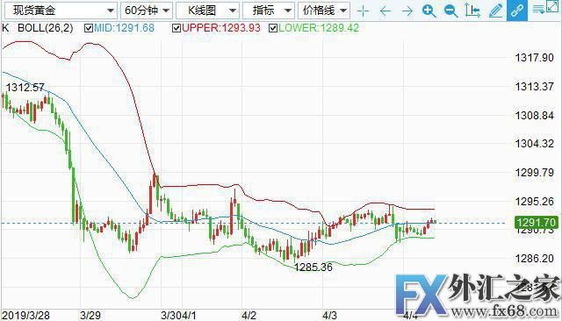Uncheck the LOWER band checkbox
Screen dimensions: 562x321
(x=273, y=28)
